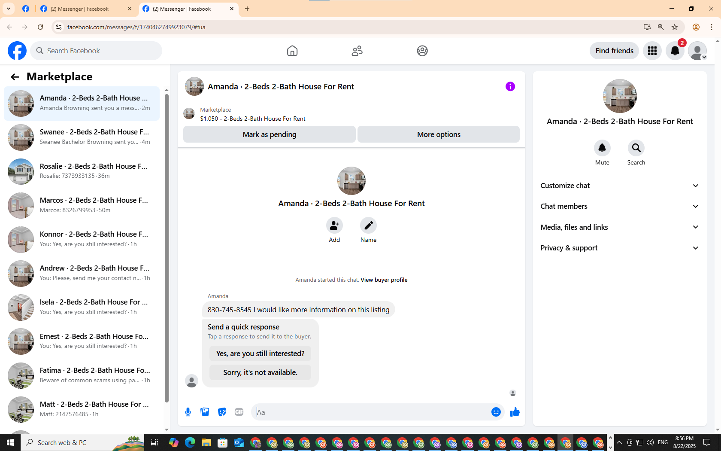Open the Andrew conversation

point(82,273)
